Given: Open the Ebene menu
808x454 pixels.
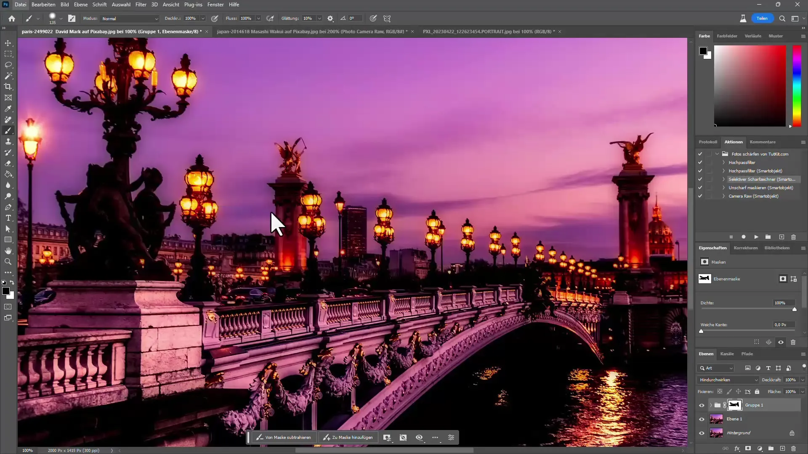Looking at the screenshot, I should (x=81, y=5).
